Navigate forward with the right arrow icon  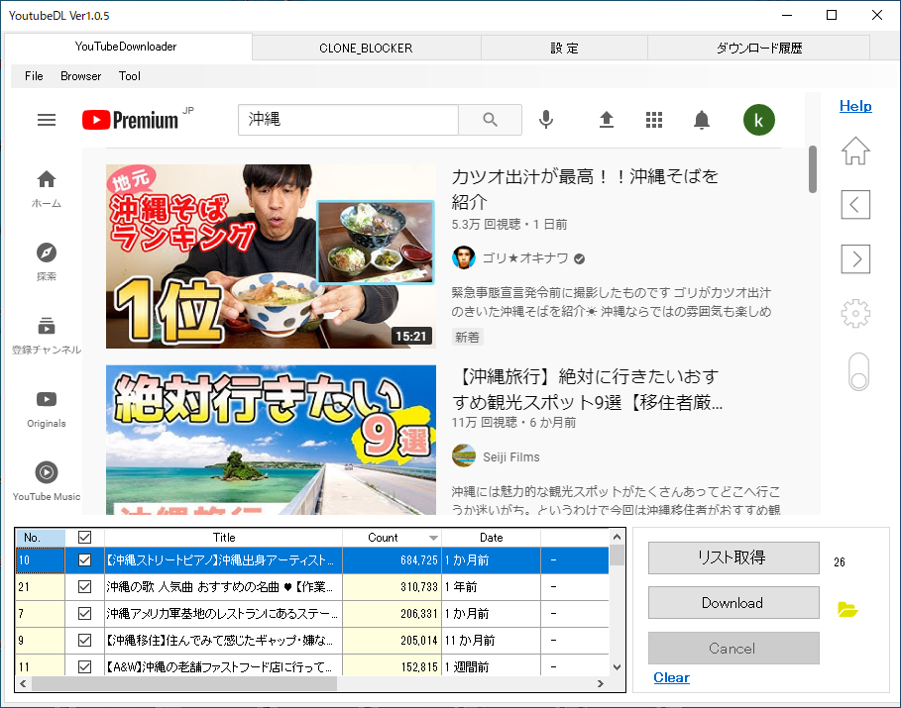855,259
